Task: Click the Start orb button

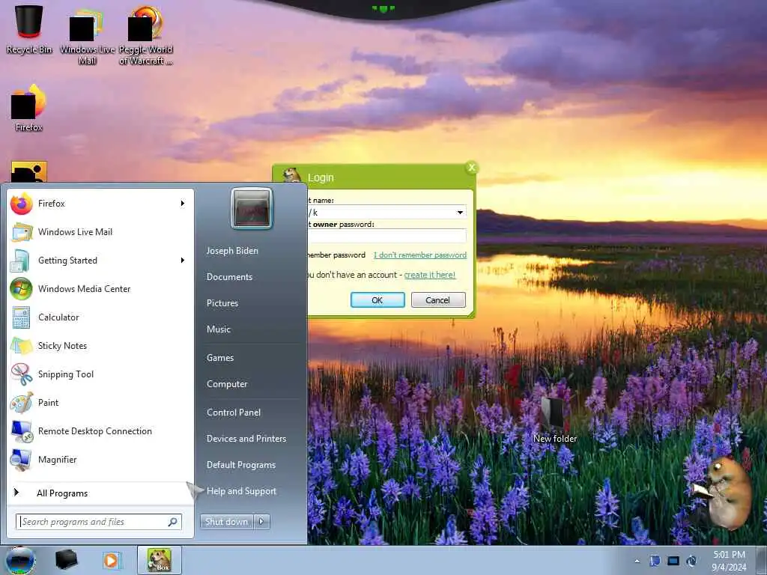Action: click(20, 560)
